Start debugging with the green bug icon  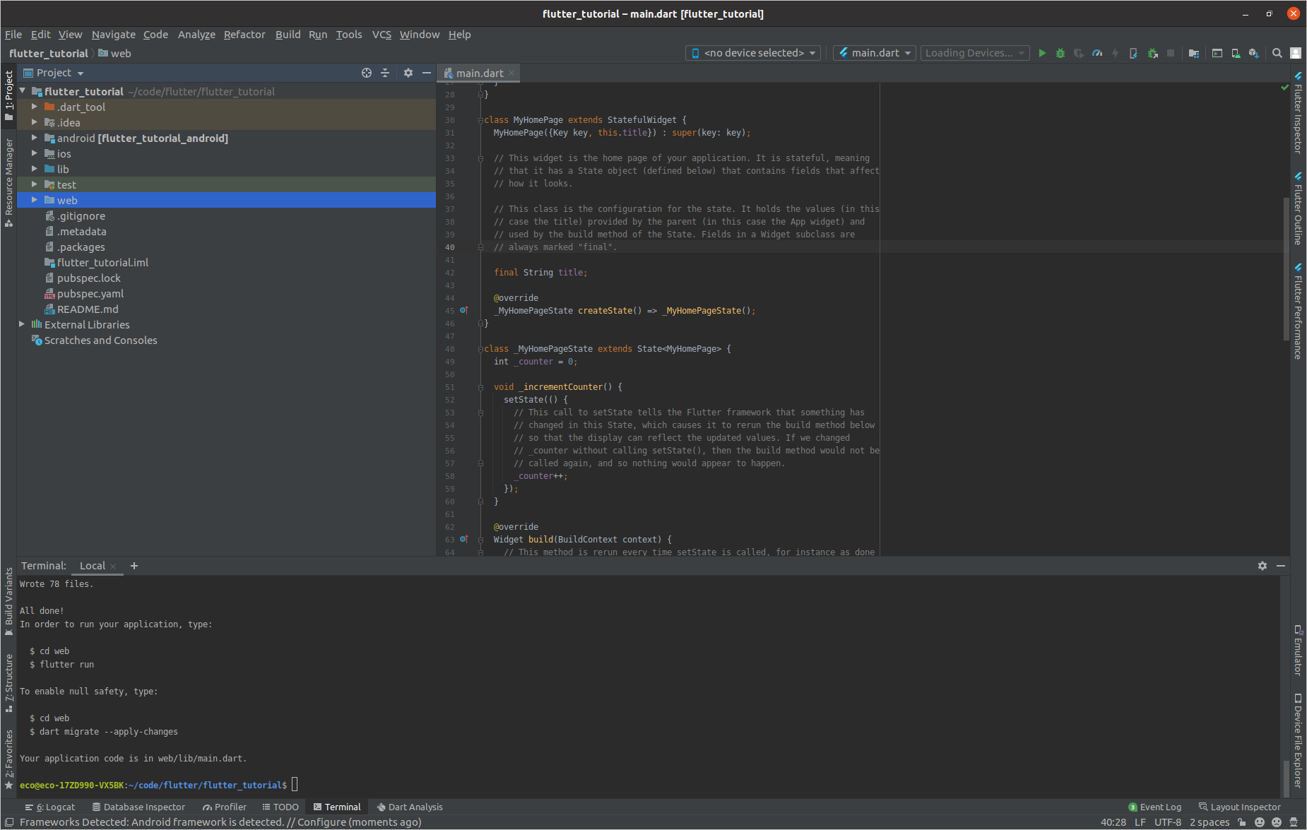pos(1060,53)
